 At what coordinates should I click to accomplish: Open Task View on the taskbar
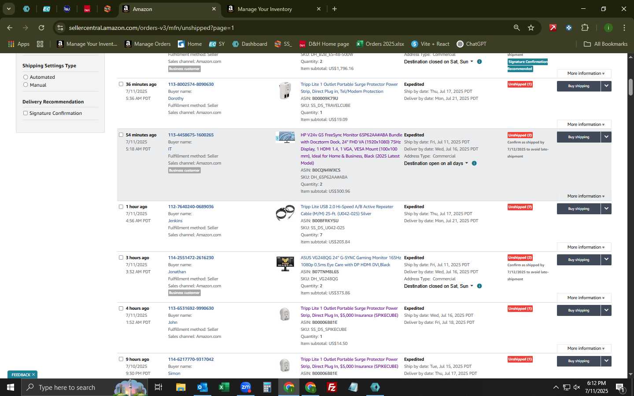[x=158, y=387]
